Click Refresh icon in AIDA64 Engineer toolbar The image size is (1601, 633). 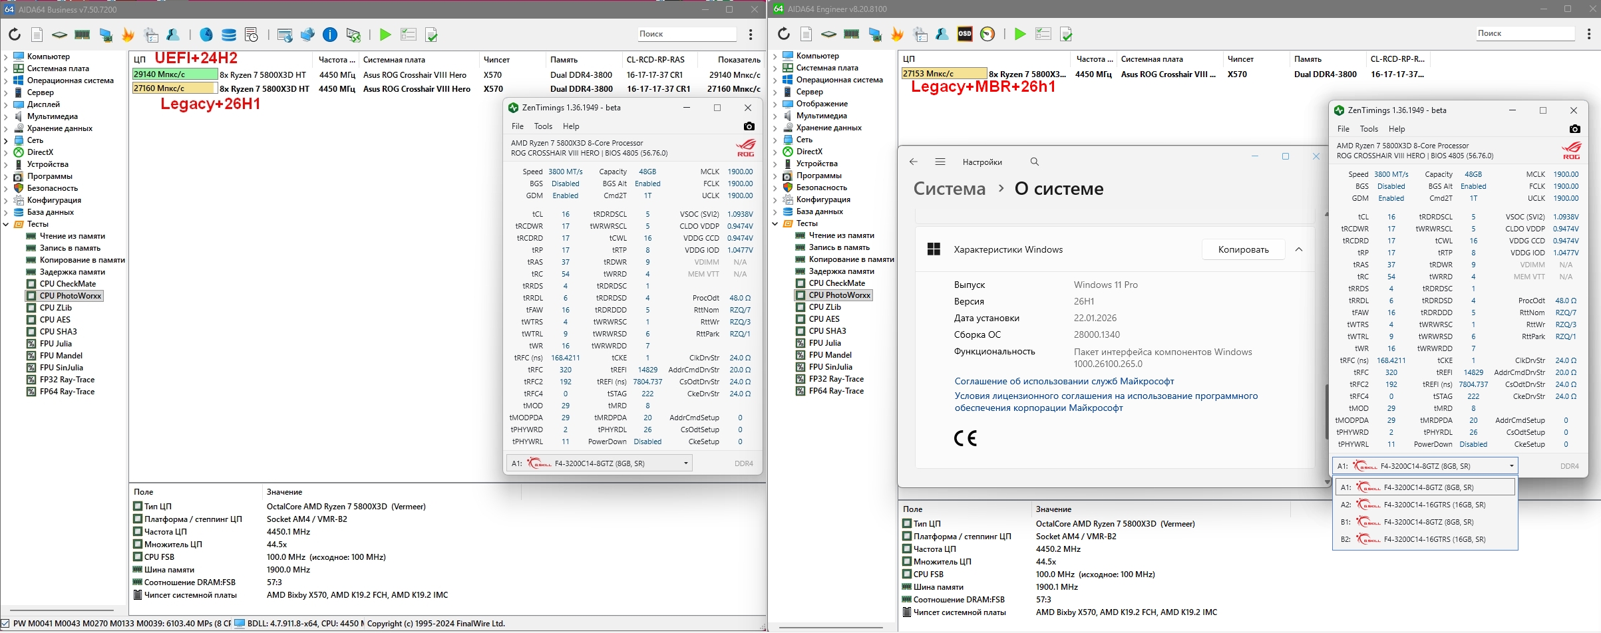point(784,34)
